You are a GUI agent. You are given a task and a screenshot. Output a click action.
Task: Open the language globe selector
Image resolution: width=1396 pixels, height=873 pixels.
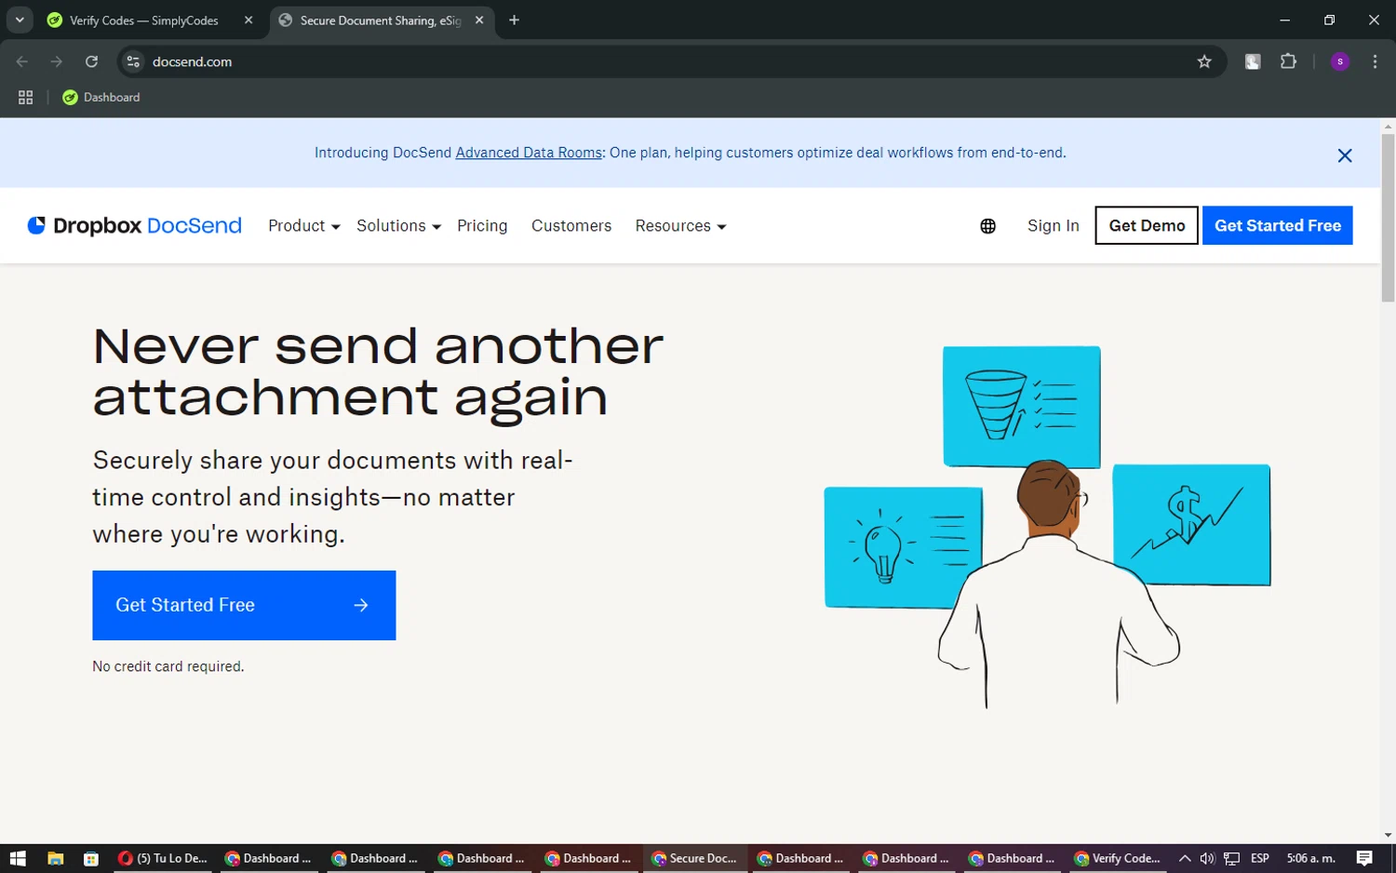point(987,226)
